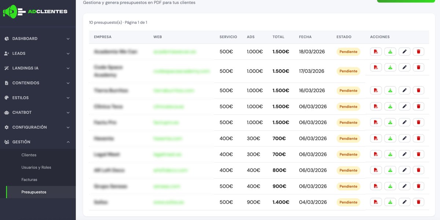Click the Pendiente badge for 04/03/2026
The image size is (440, 220).
[348, 202]
